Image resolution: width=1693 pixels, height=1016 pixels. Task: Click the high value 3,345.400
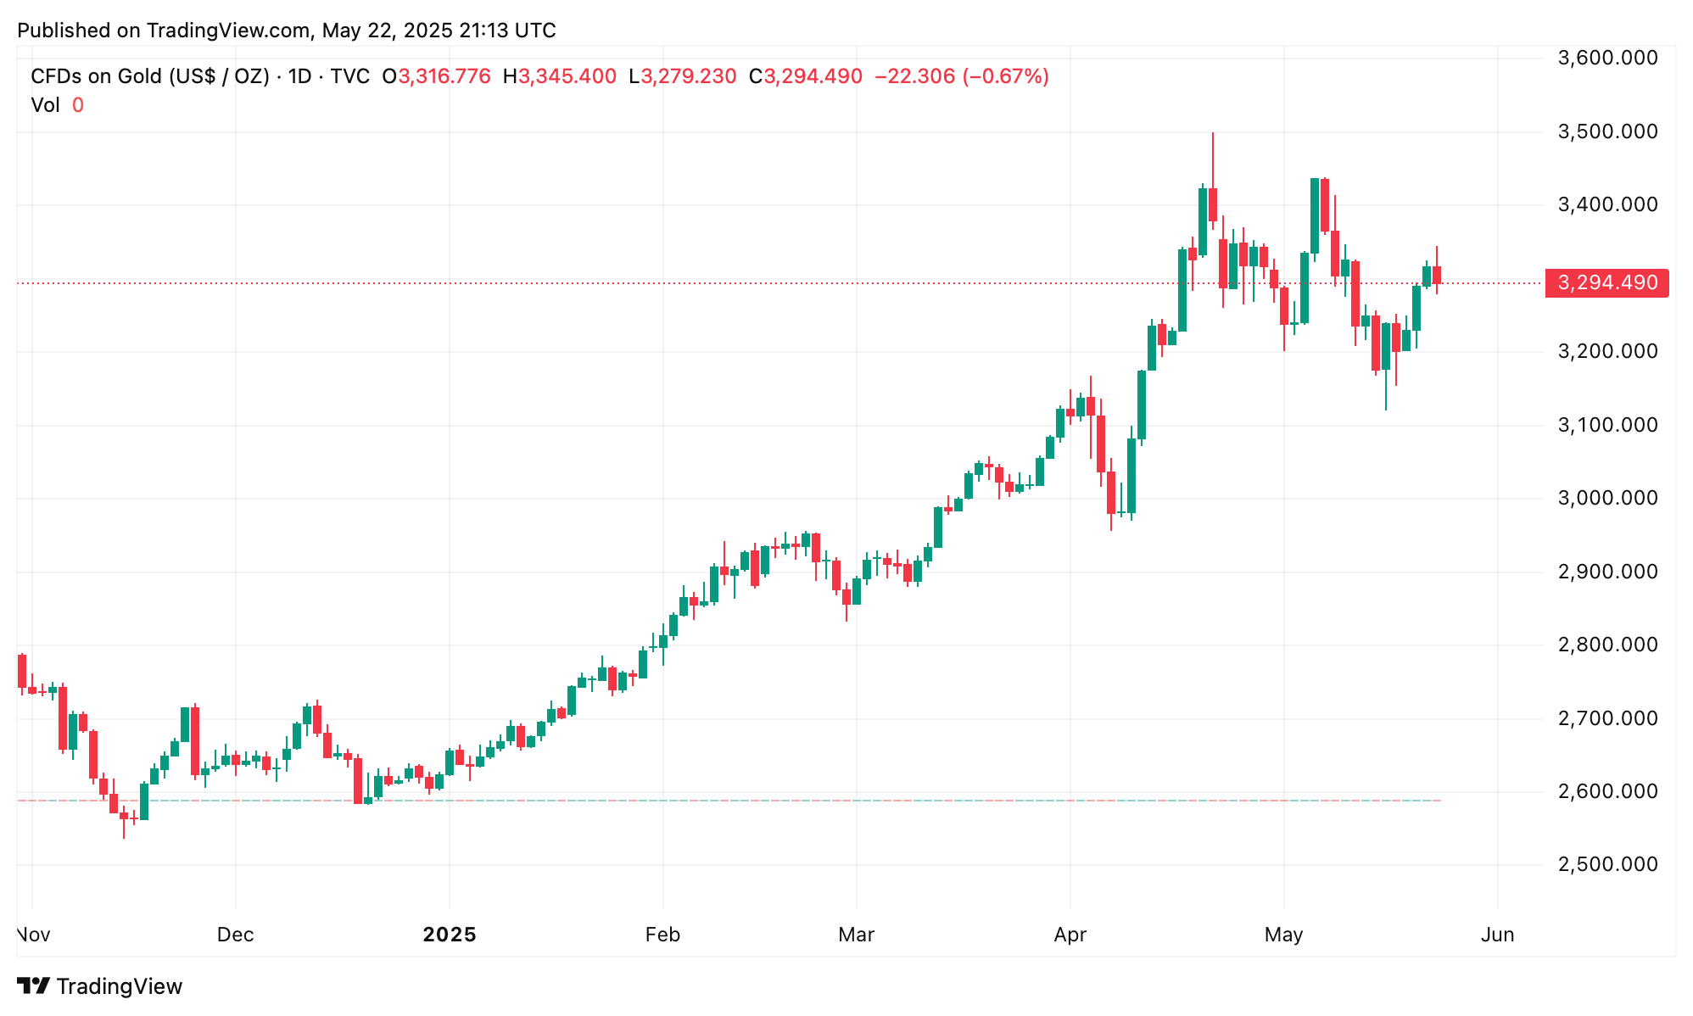click(x=567, y=76)
